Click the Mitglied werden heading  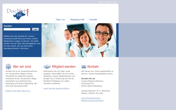(64, 67)
